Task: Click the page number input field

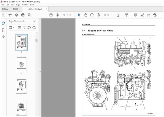Action: pos(64,15)
